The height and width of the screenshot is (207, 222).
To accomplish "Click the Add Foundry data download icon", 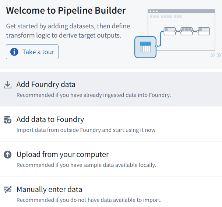I will point(7,85).
